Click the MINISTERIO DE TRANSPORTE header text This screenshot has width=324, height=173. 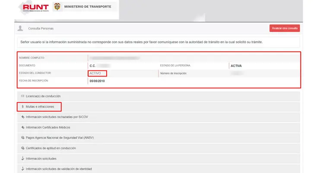(x=88, y=6)
